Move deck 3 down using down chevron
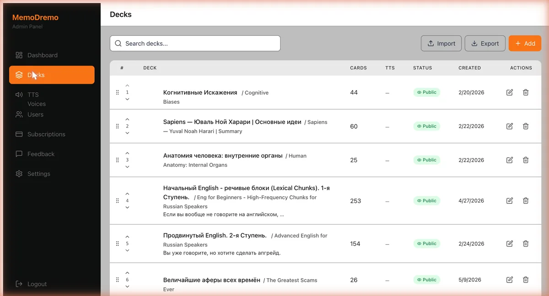Image resolution: width=549 pixels, height=296 pixels. [127, 167]
